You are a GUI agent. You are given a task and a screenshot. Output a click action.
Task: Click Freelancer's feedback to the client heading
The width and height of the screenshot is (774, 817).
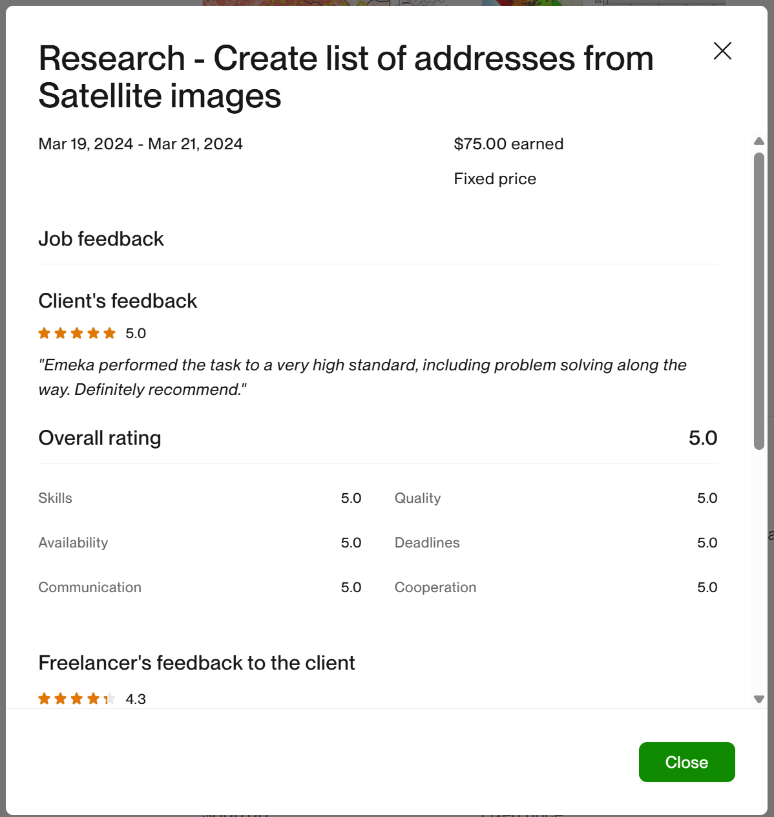(196, 663)
